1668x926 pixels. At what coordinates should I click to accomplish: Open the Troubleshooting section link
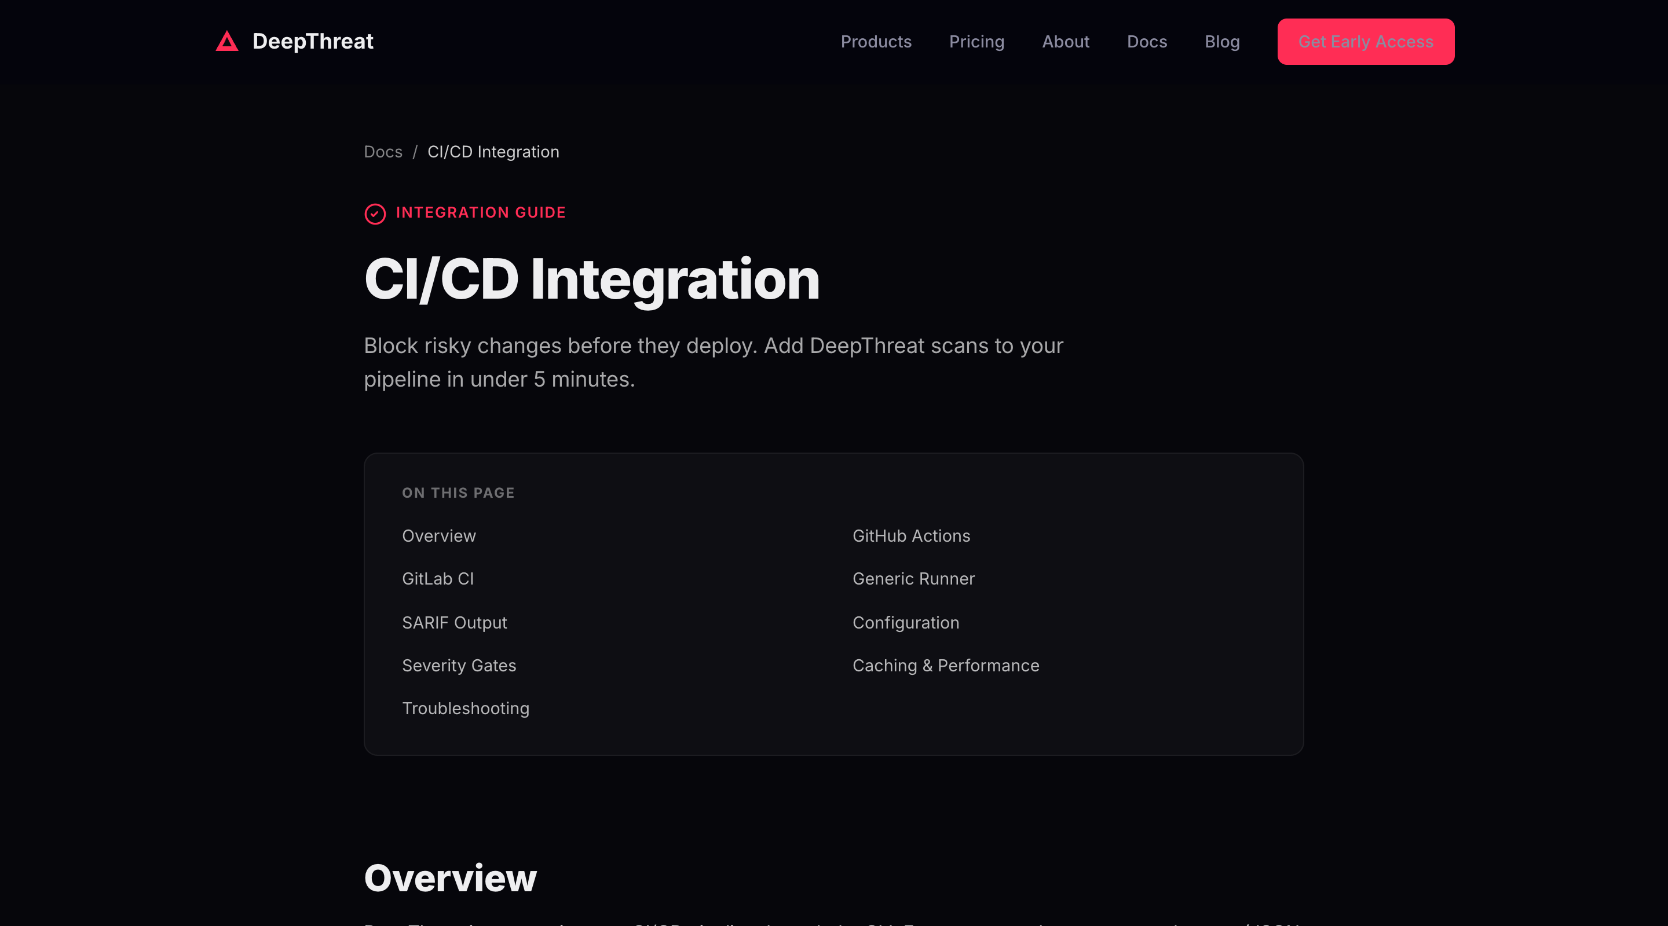465,708
